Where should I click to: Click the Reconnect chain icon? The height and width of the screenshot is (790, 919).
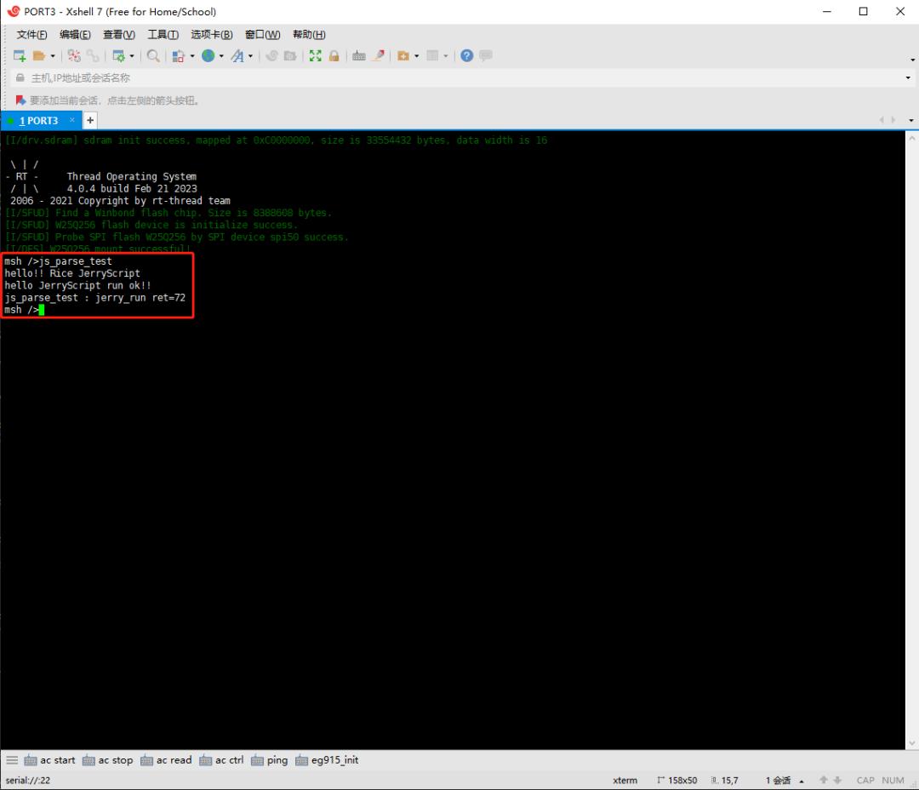(93, 55)
